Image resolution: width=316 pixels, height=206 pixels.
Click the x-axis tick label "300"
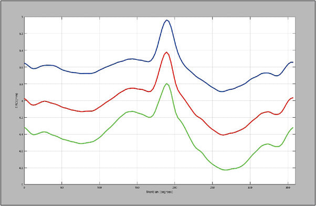point(250,188)
